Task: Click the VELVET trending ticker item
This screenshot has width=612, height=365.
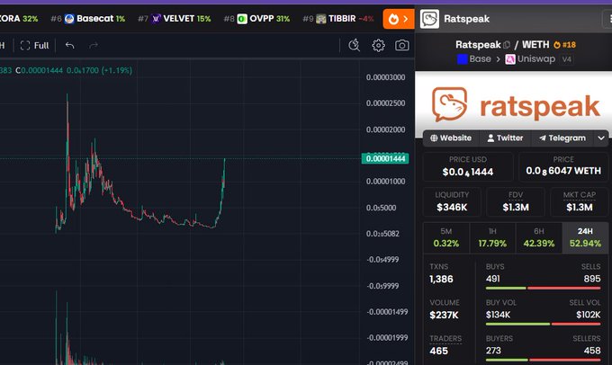Action: [175, 19]
